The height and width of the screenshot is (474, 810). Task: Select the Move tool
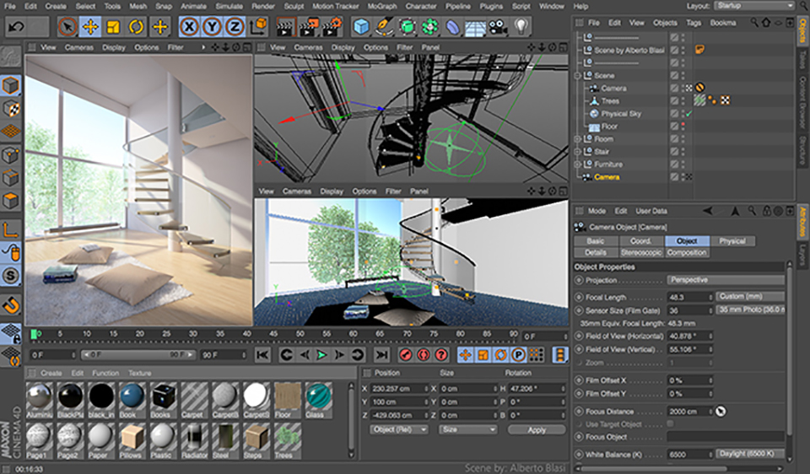[90, 27]
